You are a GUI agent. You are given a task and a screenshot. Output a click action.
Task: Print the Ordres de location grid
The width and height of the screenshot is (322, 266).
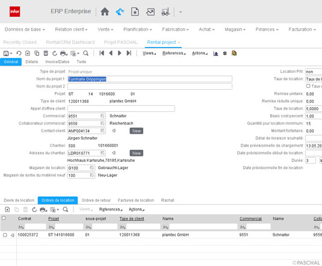43,209
